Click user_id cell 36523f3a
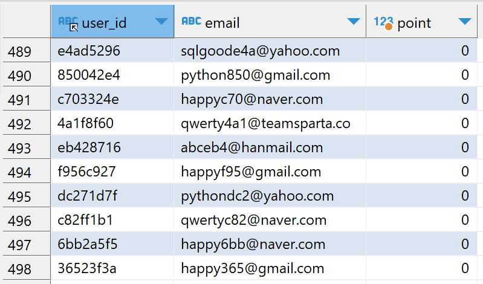Screen dimensions: 483x284 (113, 268)
